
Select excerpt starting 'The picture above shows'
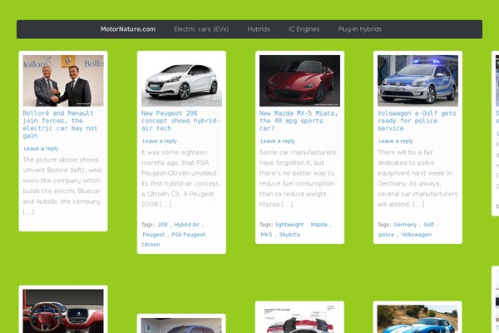[62, 186]
